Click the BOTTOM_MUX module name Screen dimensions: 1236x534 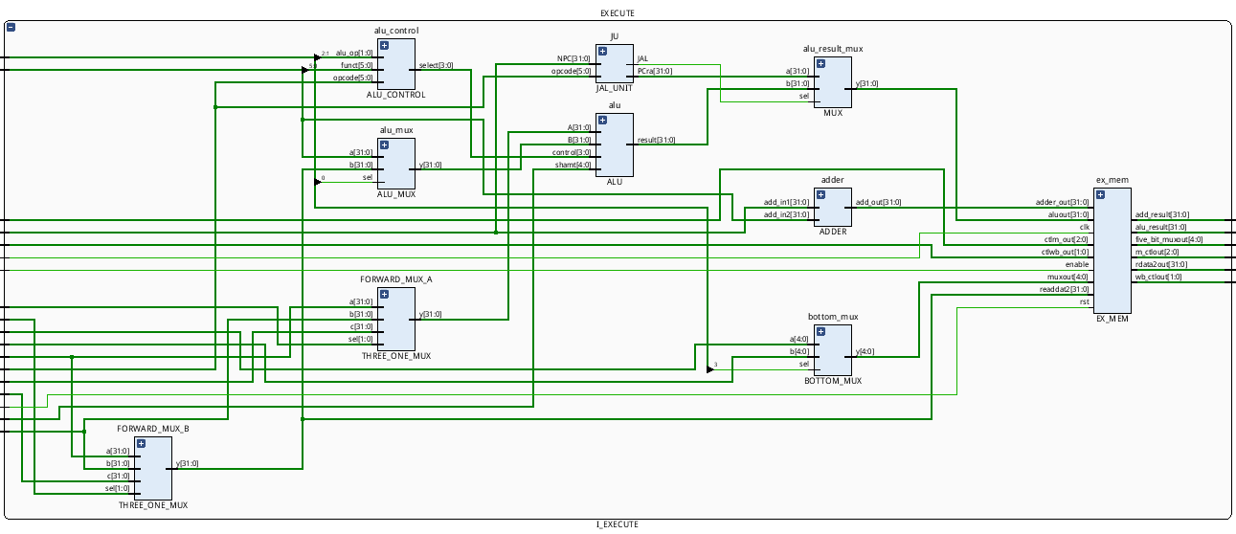pos(832,381)
